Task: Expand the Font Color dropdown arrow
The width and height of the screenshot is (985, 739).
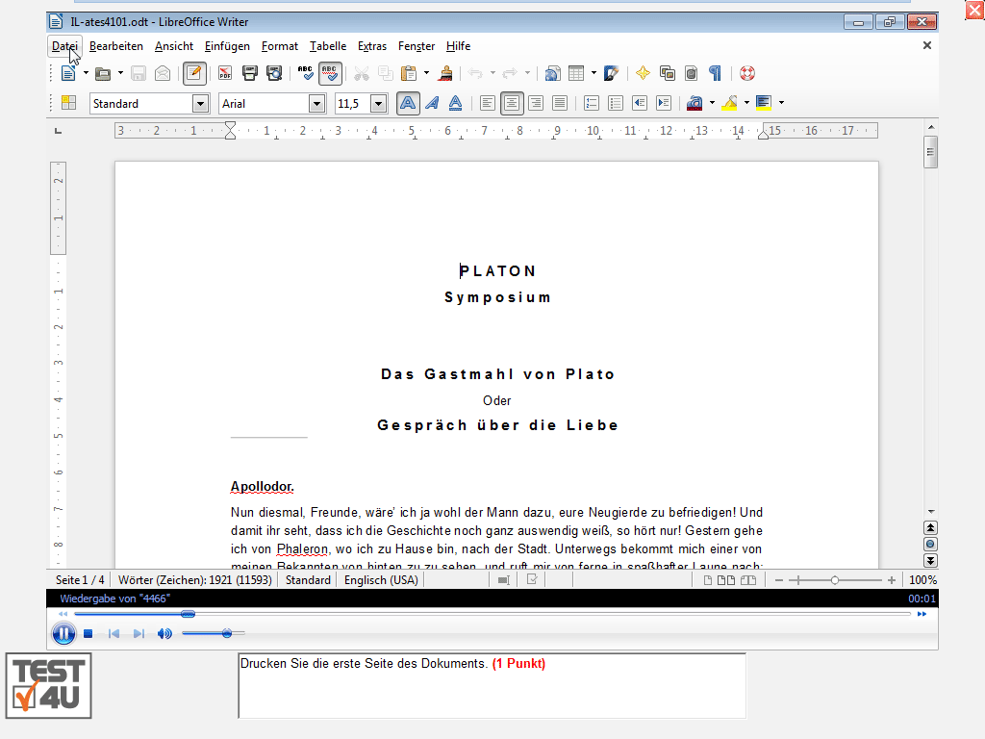Action: (x=712, y=103)
